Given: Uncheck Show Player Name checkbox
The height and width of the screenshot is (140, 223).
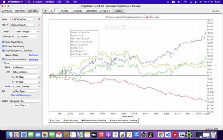Looking at the screenshot, I should 4,42.
